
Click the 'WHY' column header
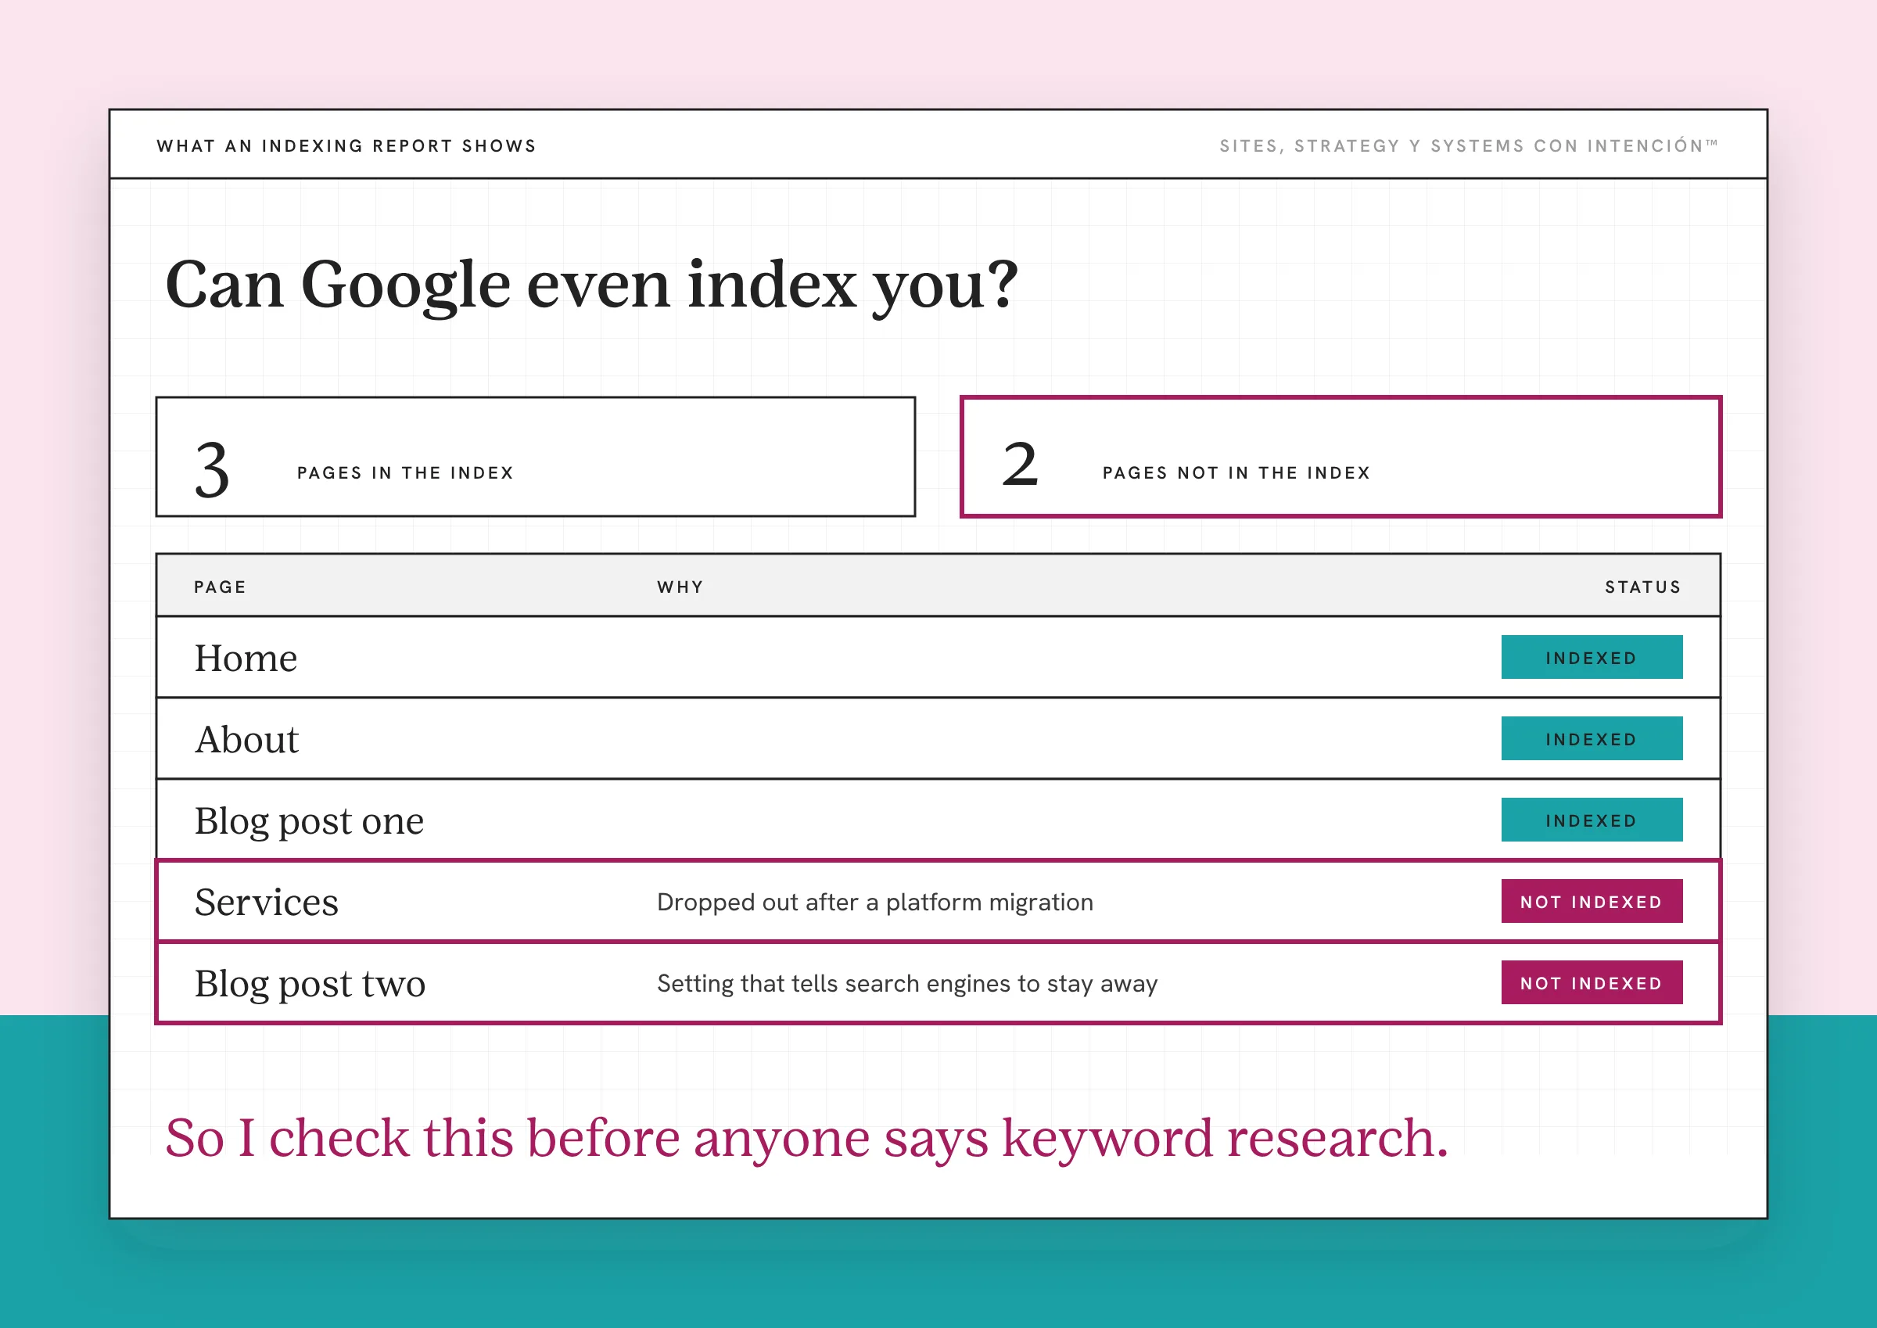[x=680, y=587]
